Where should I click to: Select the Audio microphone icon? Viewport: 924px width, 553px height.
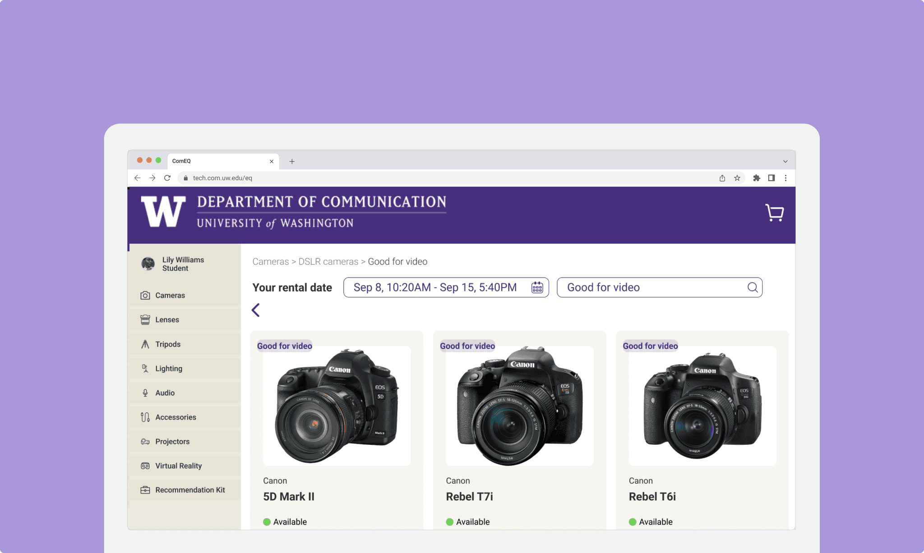145,393
